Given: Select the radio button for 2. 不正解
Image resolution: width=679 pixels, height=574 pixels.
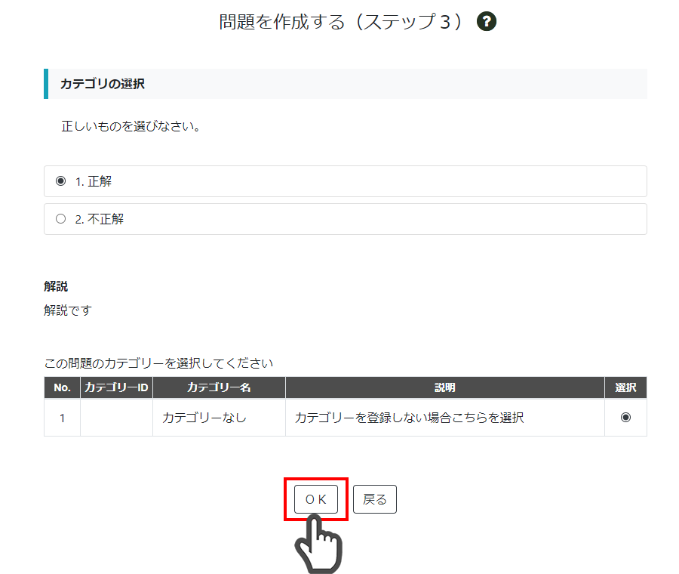Looking at the screenshot, I should pos(60,218).
